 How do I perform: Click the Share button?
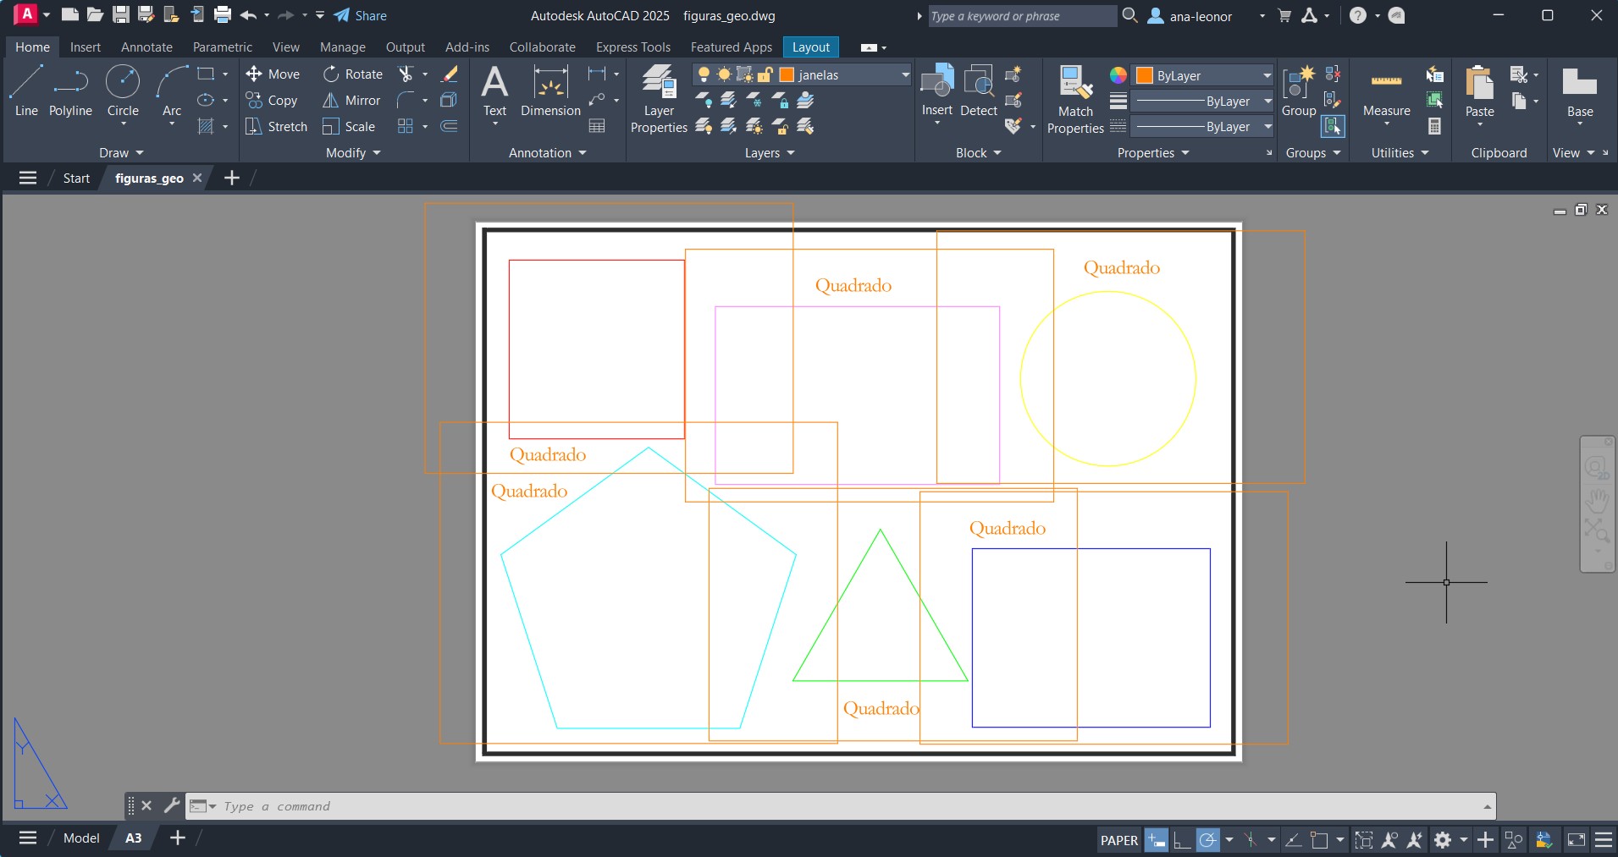point(361,15)
